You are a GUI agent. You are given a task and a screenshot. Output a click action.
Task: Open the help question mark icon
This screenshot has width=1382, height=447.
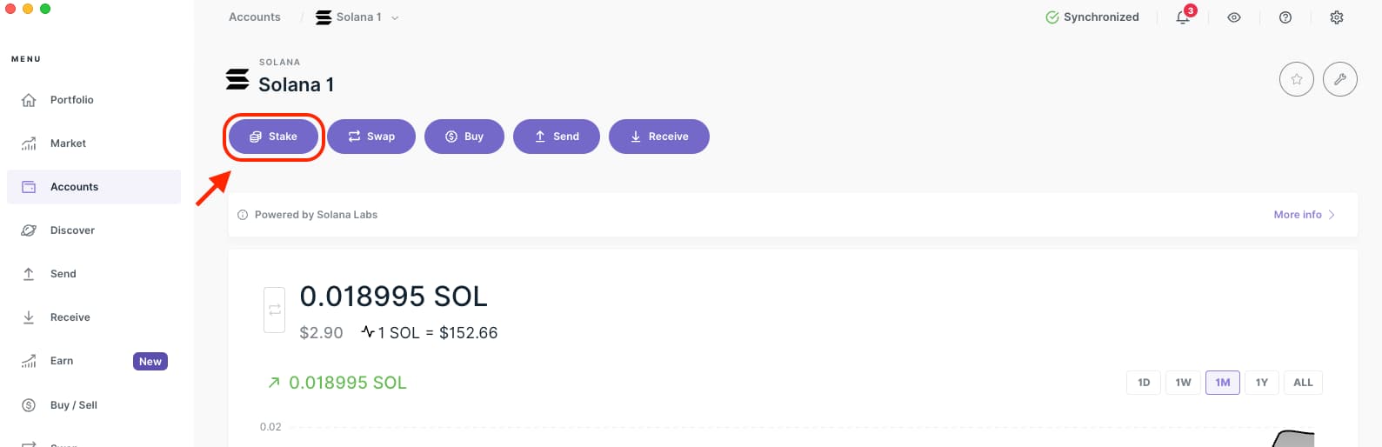tap(1285, 17)
